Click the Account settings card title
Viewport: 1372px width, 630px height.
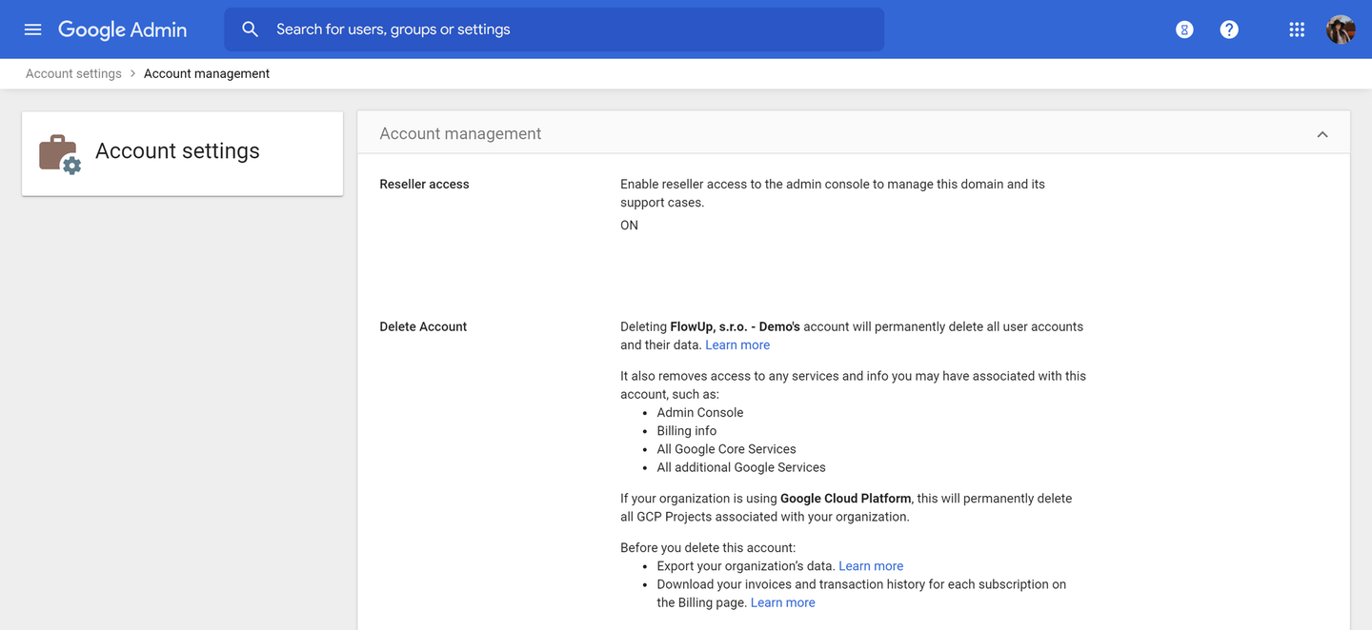click(177, 150)
